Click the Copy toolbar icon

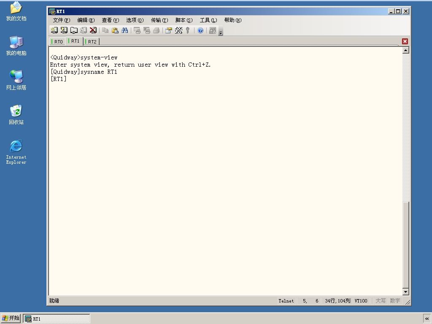point(105,30)
